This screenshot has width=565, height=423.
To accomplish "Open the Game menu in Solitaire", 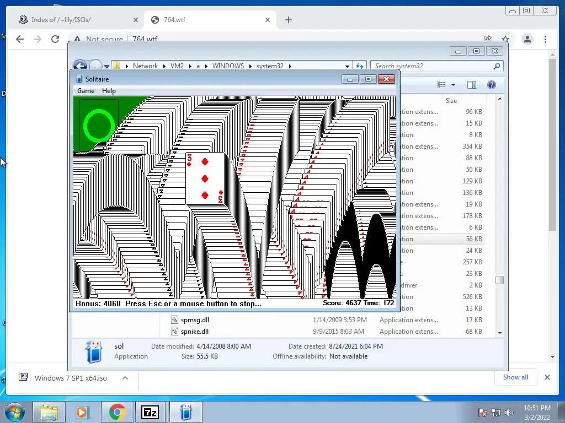I will pos(86,91).
